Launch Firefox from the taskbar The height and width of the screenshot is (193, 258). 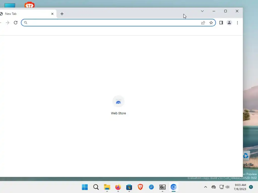click(118, 187)
